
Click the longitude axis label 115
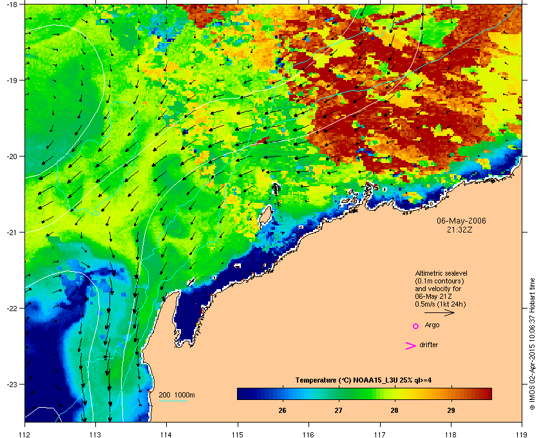click(x=238, y=435)
